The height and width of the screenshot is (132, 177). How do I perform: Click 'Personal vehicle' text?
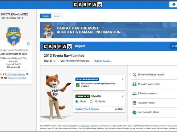point(146,103)
